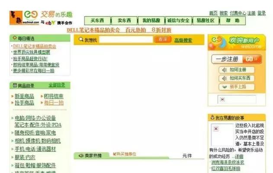Click the 如何注册 button
The height and width of the screenshot is (173, 273).
(237, 70)
